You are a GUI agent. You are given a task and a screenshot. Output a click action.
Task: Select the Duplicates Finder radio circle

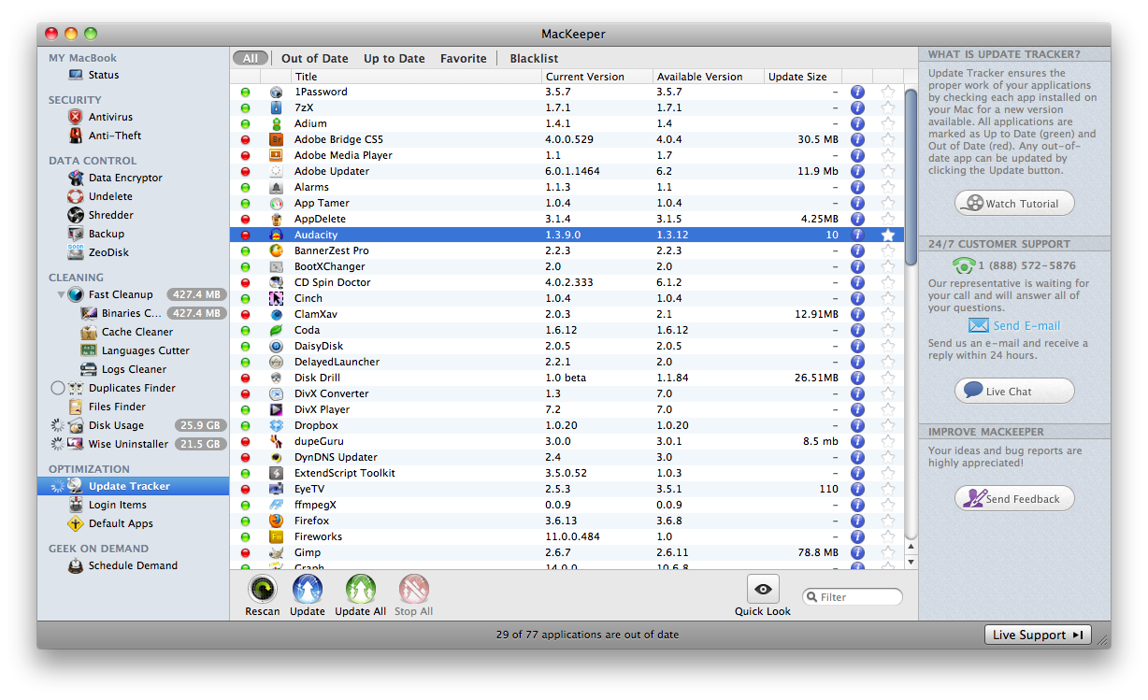point(58,388)
